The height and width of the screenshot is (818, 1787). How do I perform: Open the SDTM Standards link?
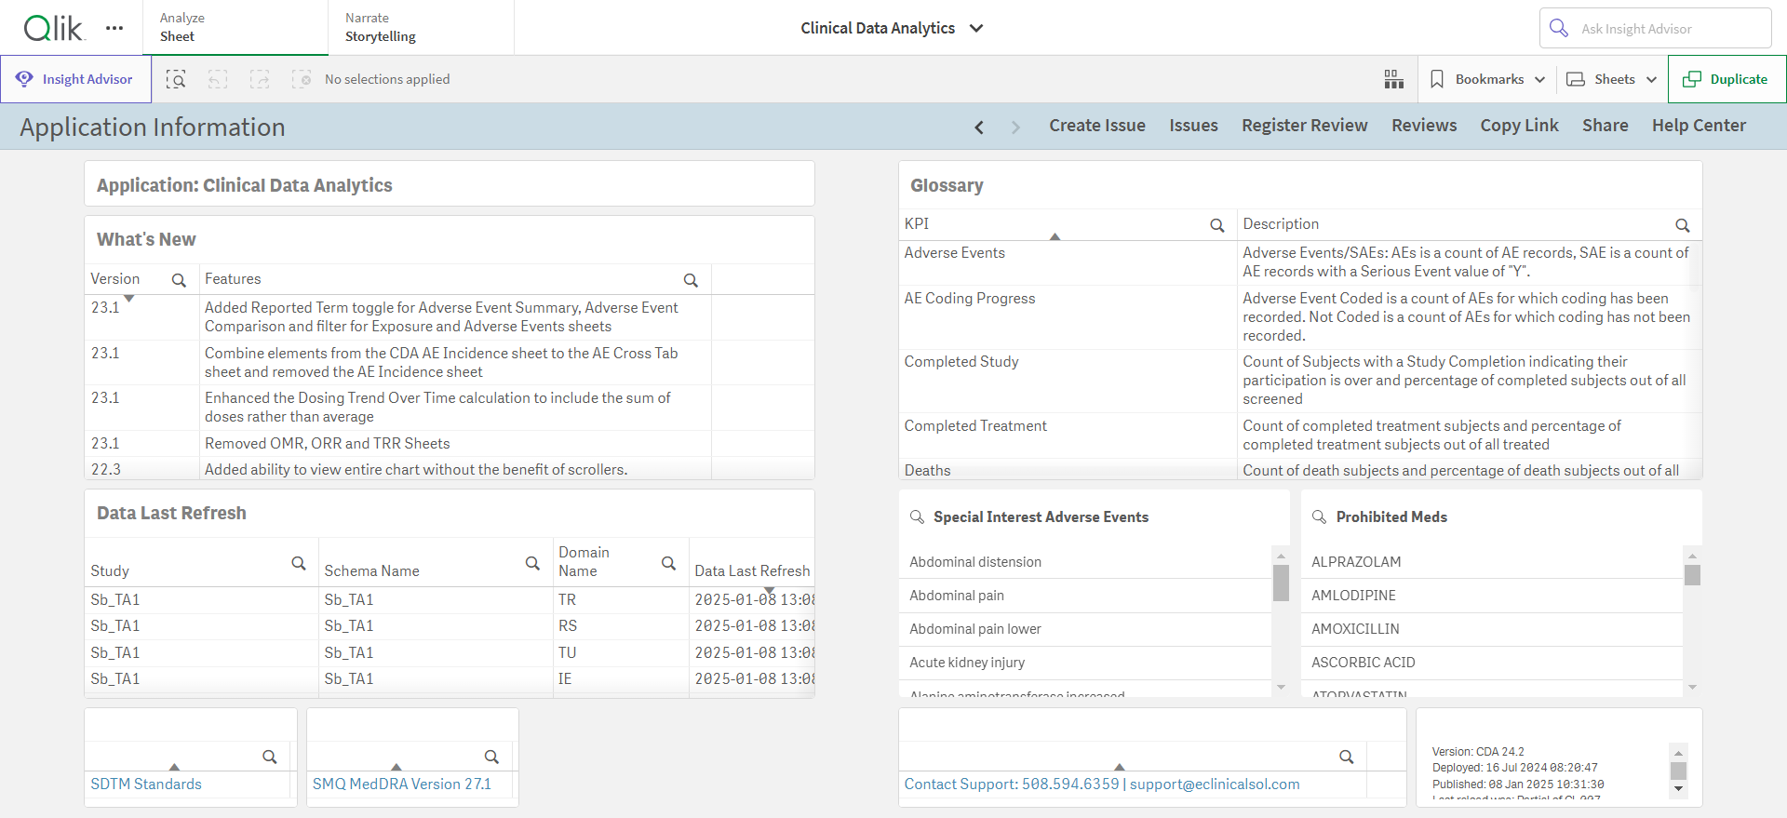coord(146,784)
